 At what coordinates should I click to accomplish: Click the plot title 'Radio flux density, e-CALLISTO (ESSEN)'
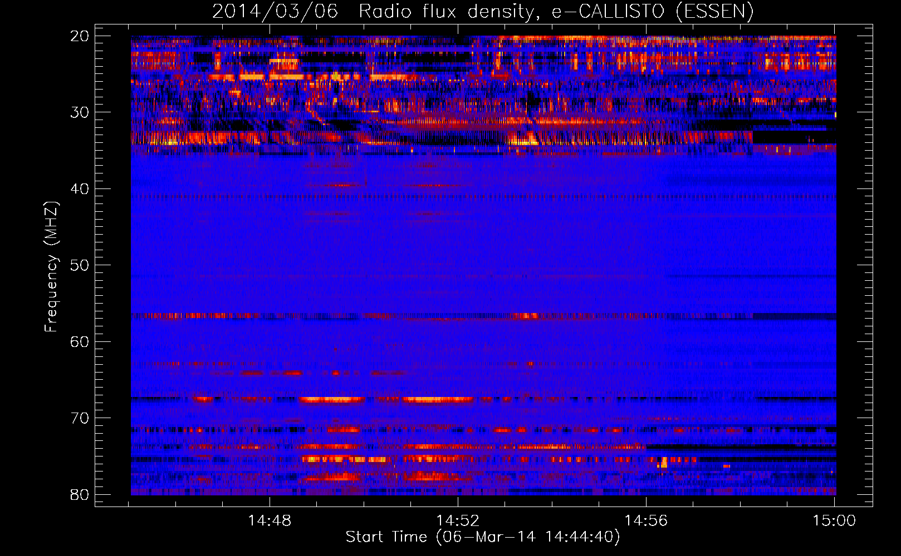tap(556, 12)
